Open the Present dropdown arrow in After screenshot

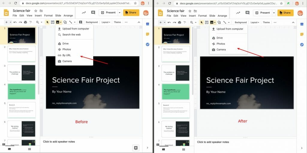pos(274,13)
